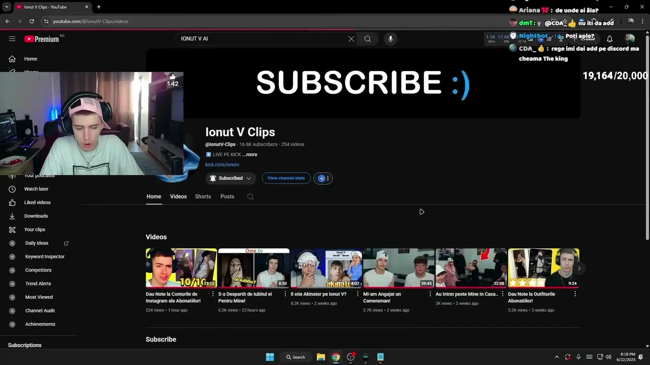Open the 8:50 Ome.tv video thumbnail

click(254, 268)
